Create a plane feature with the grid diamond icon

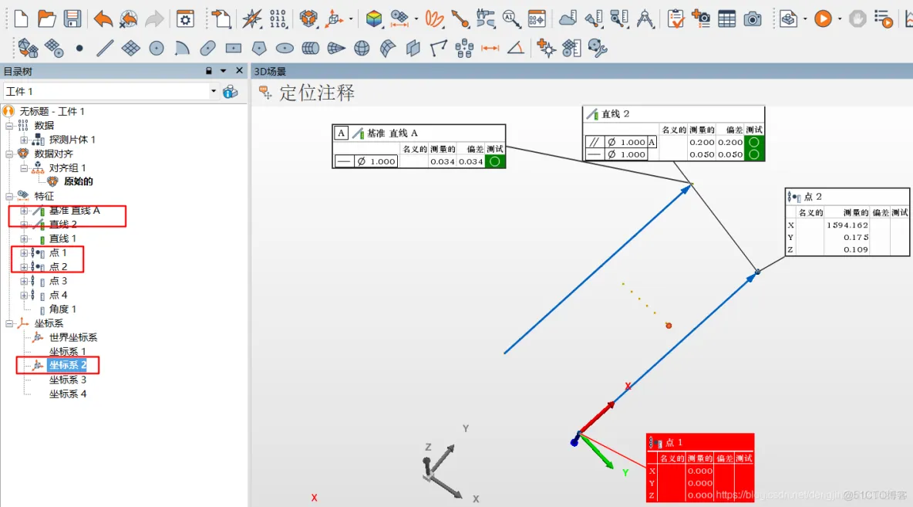[x=130, y=48]
